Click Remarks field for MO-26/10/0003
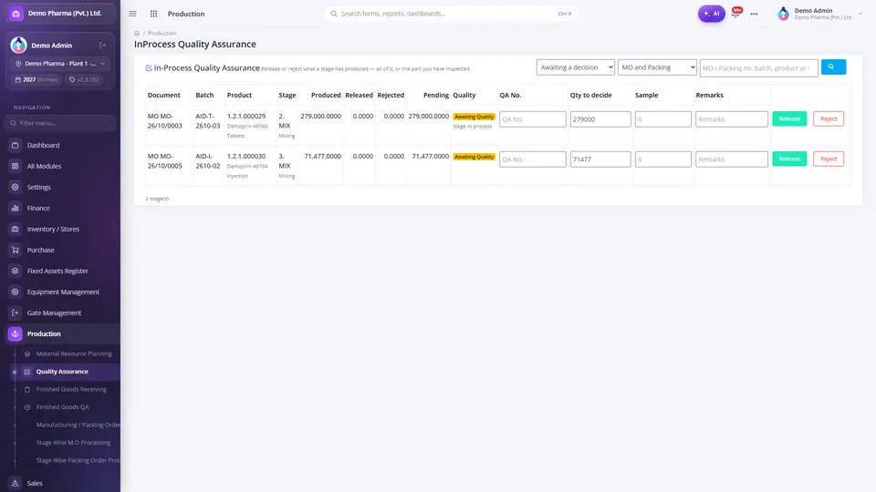Viewport: 876px width, 492px height. tap(731, 119)
